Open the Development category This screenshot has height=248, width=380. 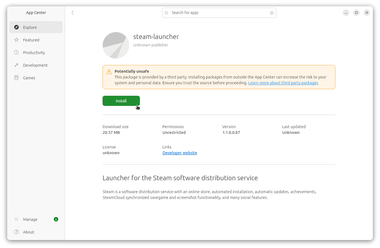tap(36, 65)
